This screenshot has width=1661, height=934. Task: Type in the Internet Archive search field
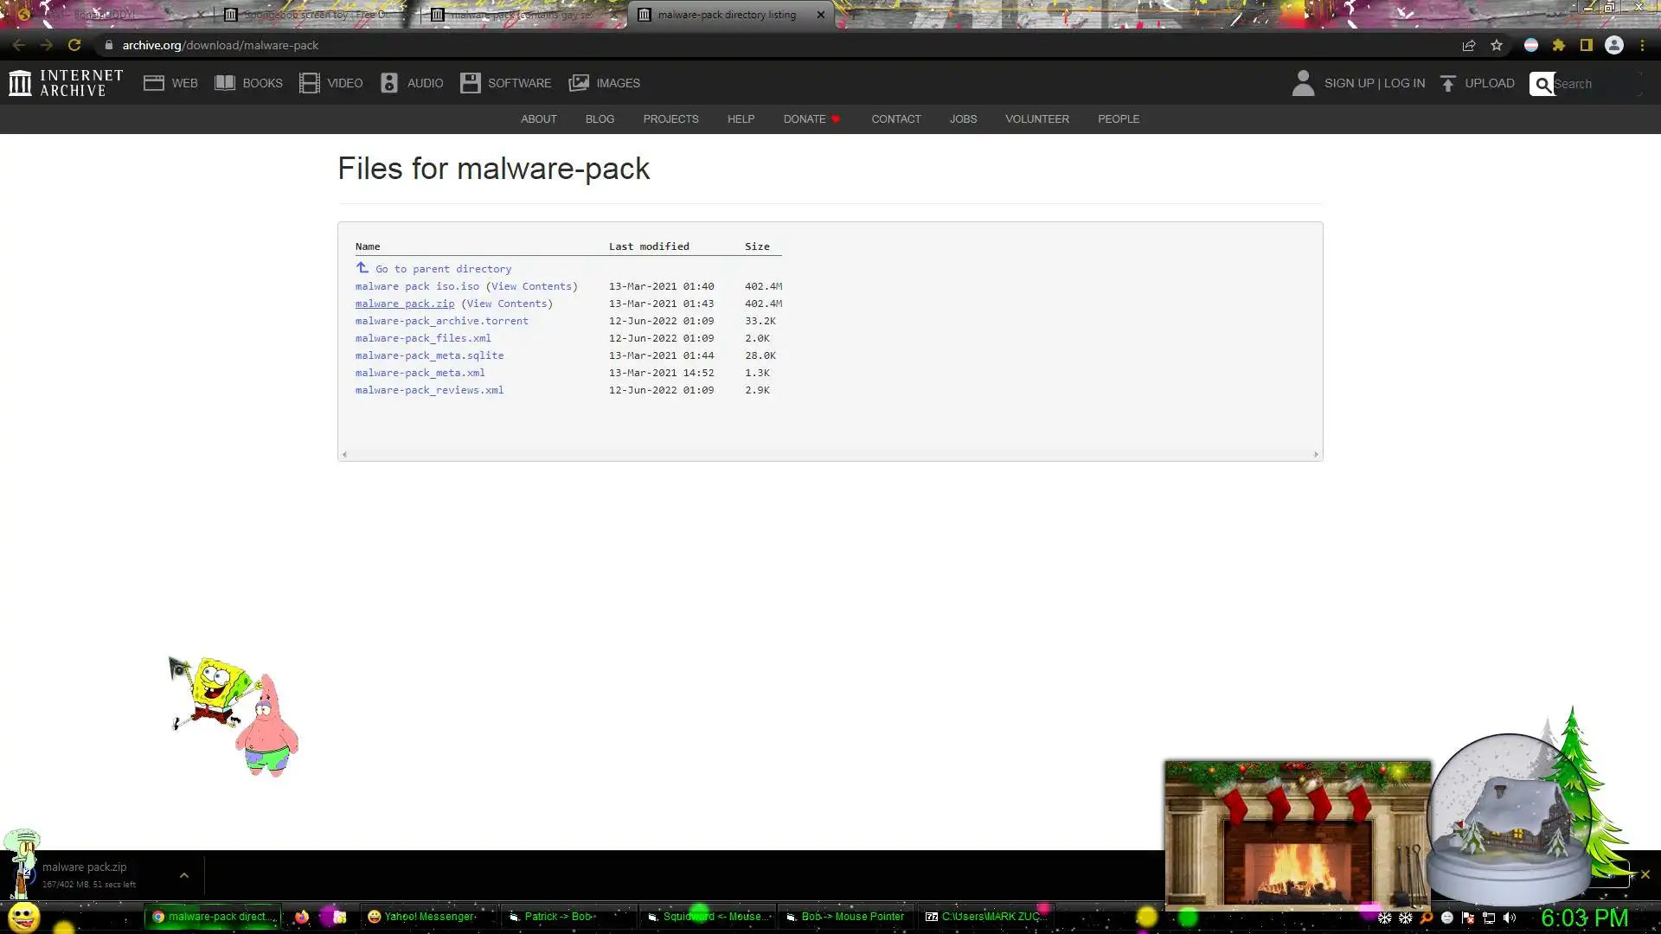pos(1594,84)
